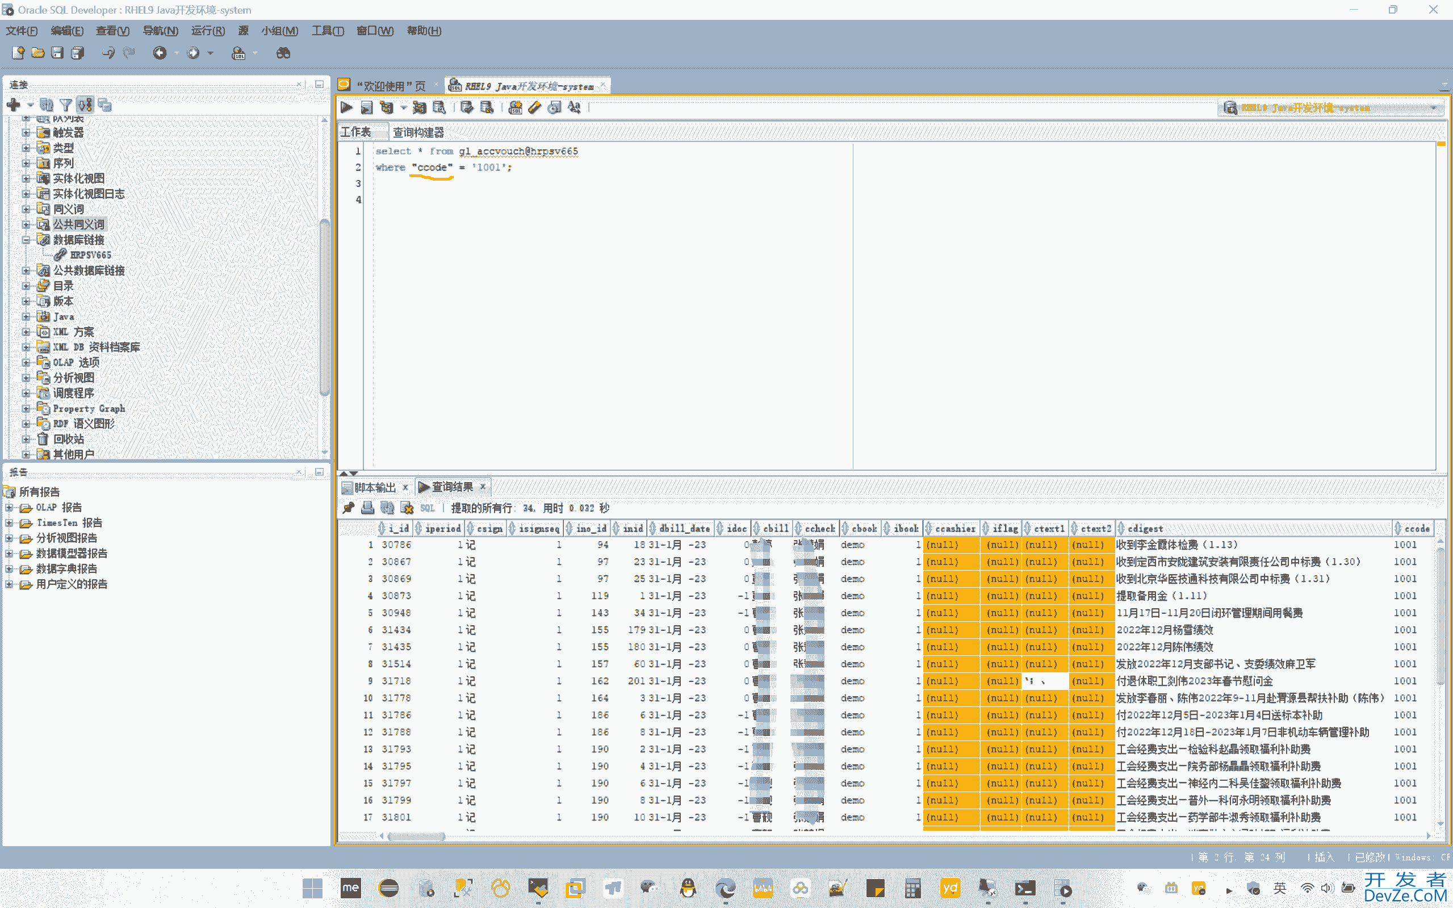Click the funnel Filter icon in the Connections panel

pos(66,105)
